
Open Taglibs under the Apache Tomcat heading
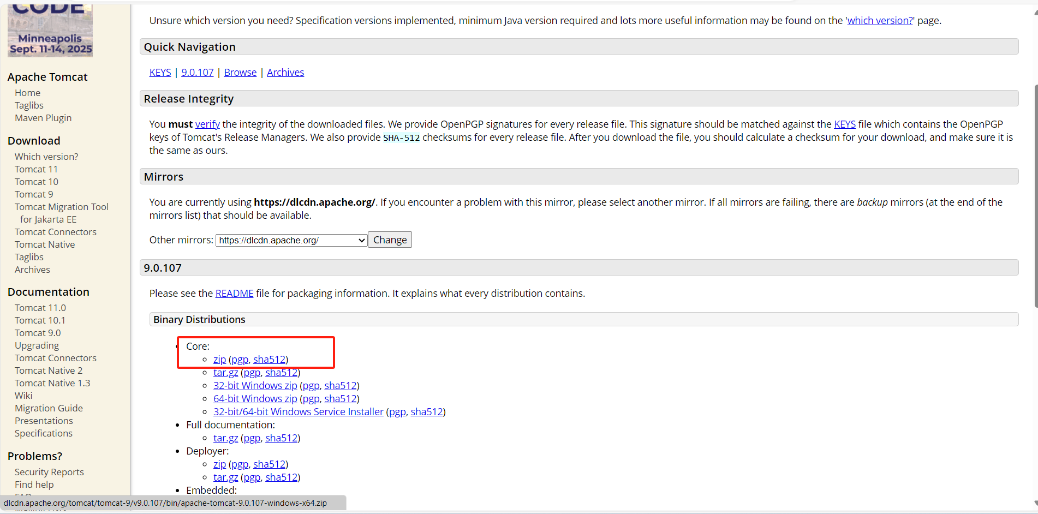click(29, 105)
